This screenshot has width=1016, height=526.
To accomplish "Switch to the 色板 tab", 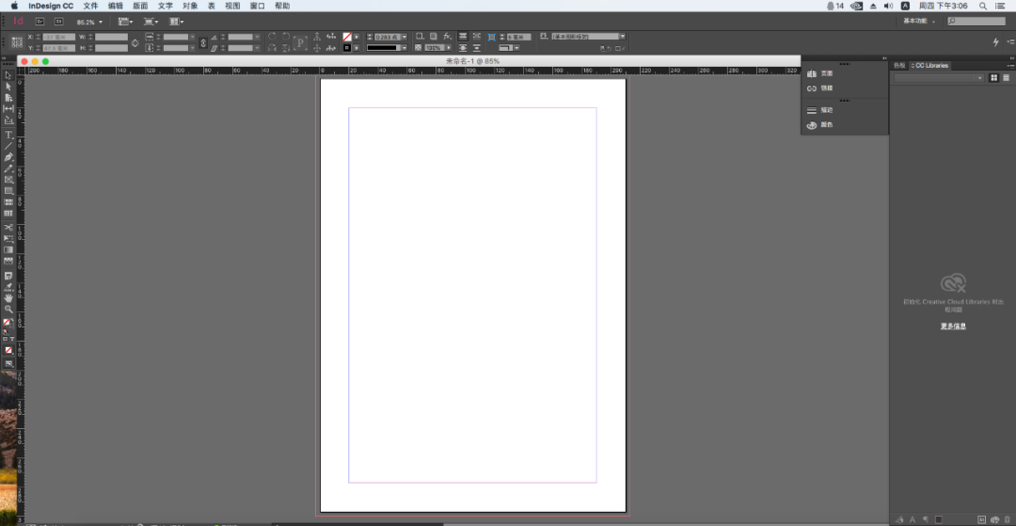I will (x=899, y=66).
